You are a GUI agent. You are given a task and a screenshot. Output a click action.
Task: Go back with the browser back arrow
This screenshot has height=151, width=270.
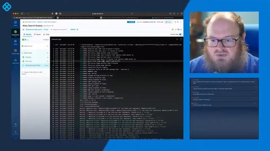28,13
